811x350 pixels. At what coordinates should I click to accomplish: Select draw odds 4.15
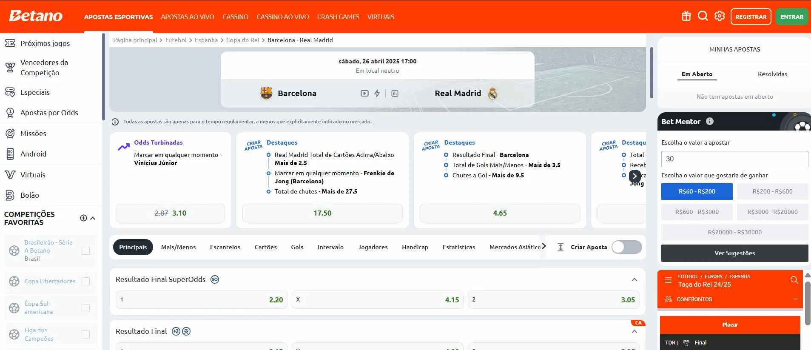point(378,300)
